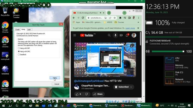Open YouTube hamburger guide menu
This screenshot has width=193, height=108.
pyautogui.click(x=75, y=35)
